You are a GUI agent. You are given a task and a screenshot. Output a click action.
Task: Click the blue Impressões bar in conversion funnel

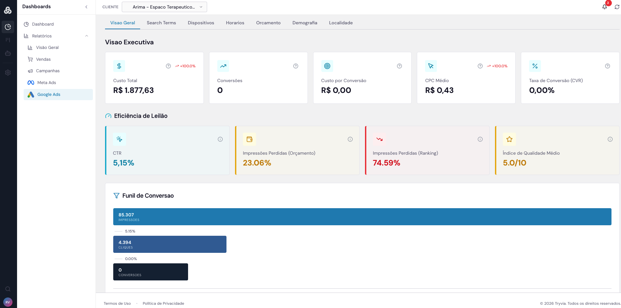(x=361, y=217)
